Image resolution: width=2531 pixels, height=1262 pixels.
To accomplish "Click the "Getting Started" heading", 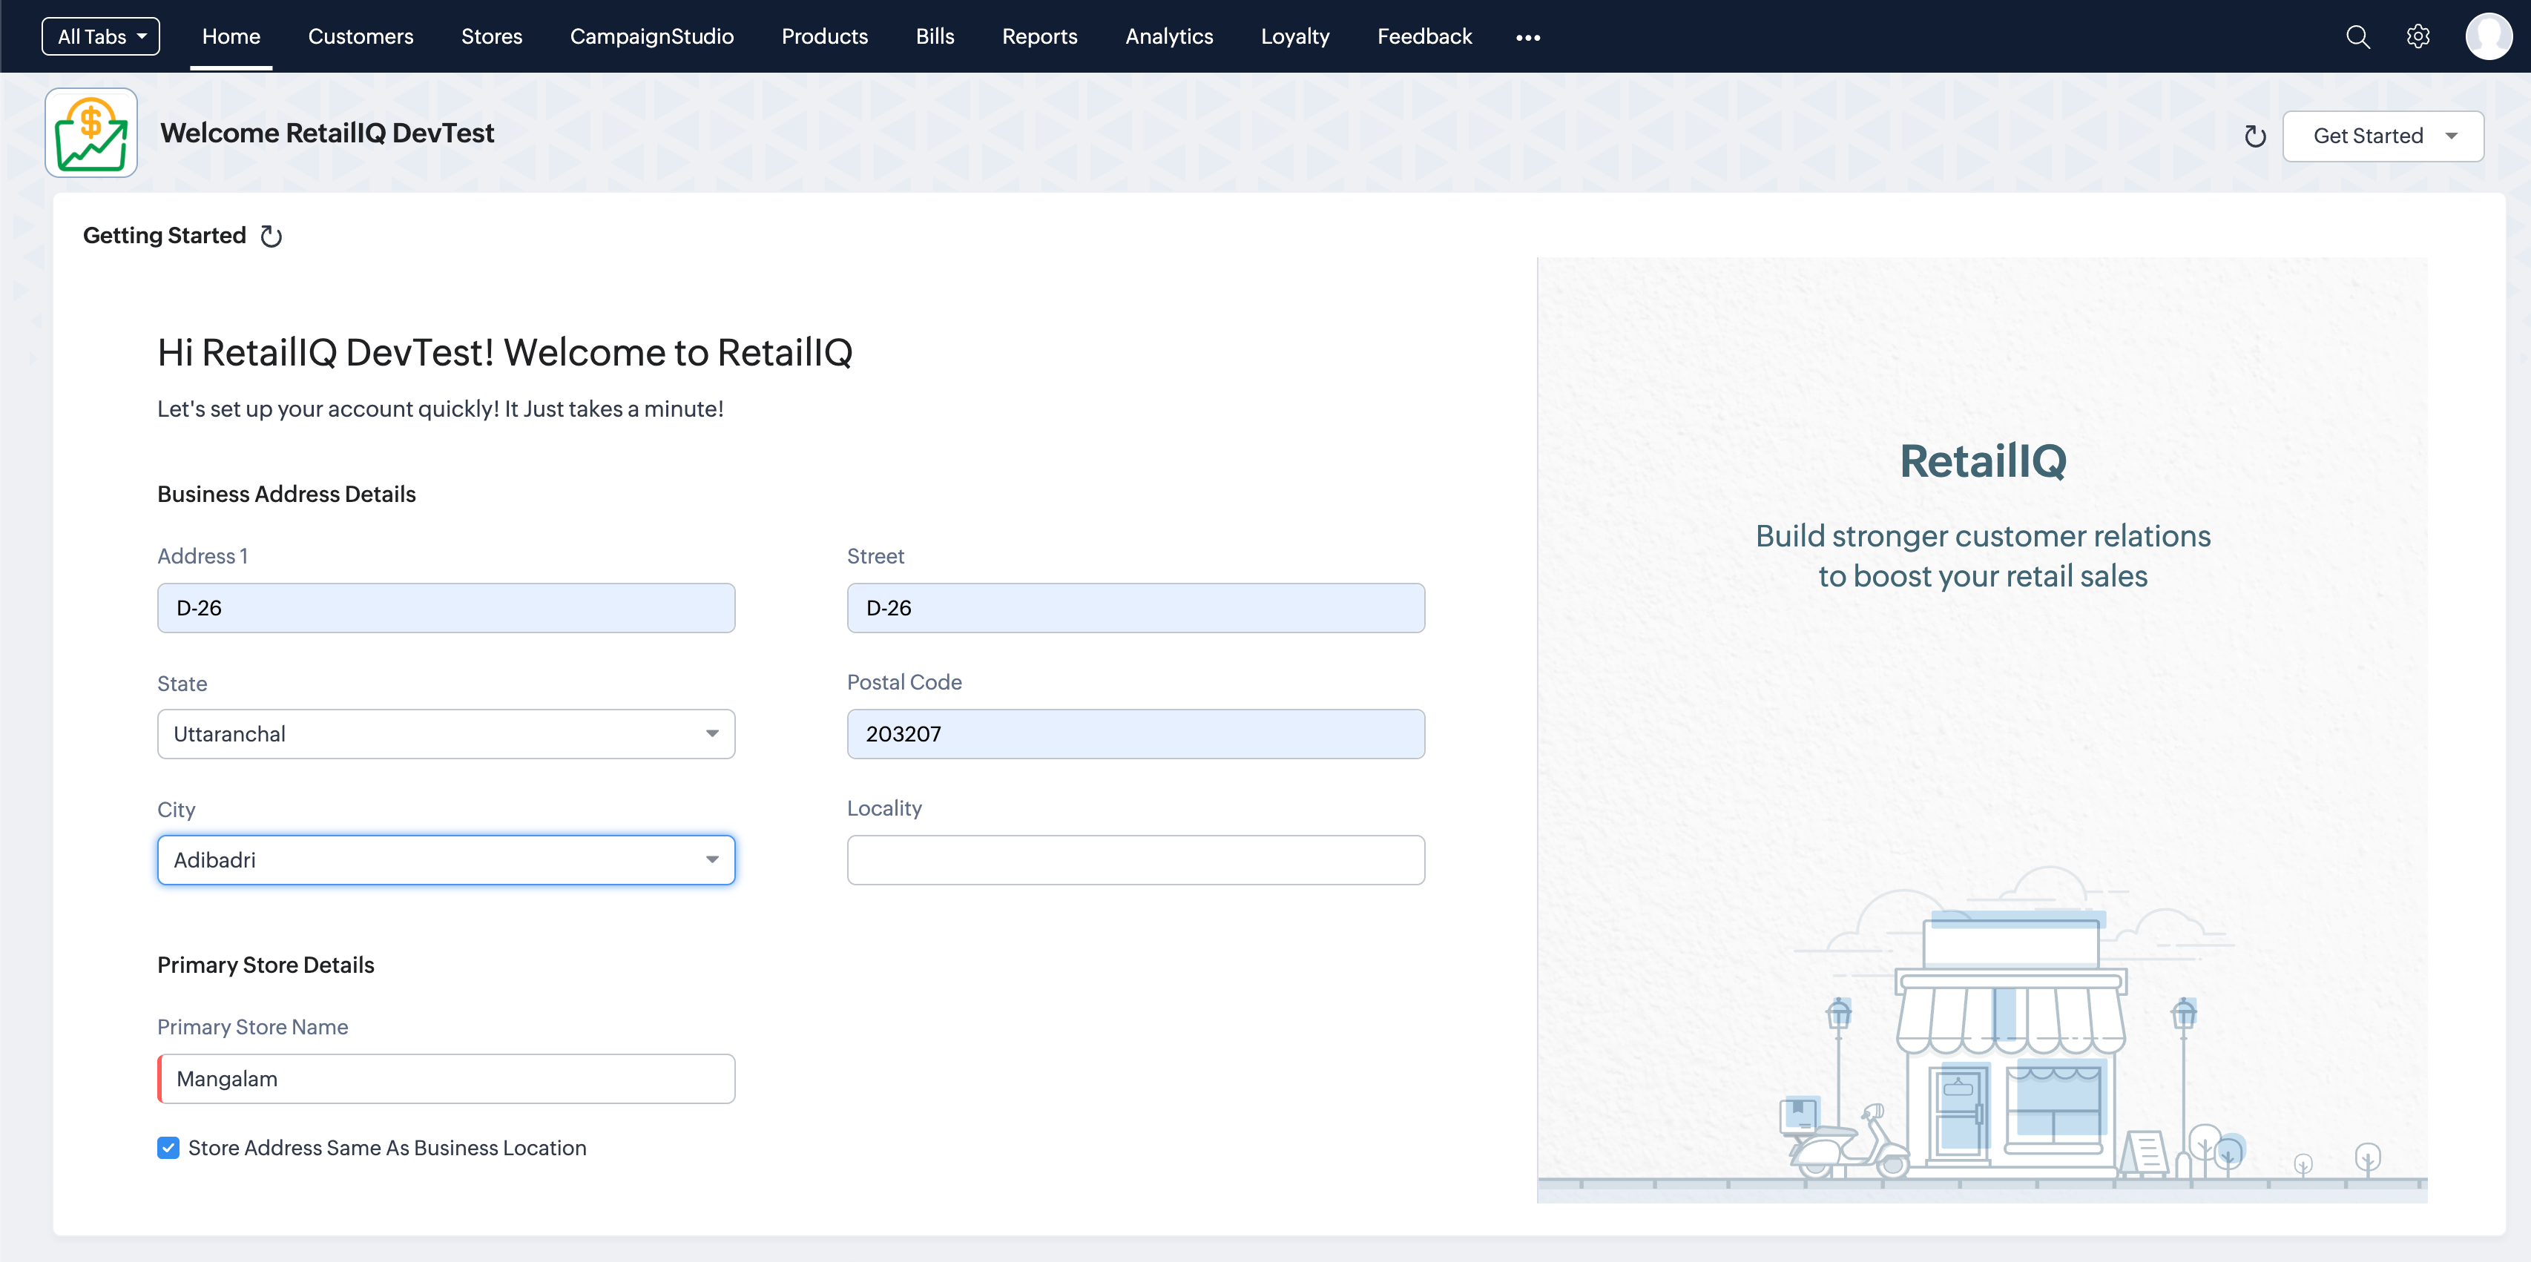I will [164, 236].
